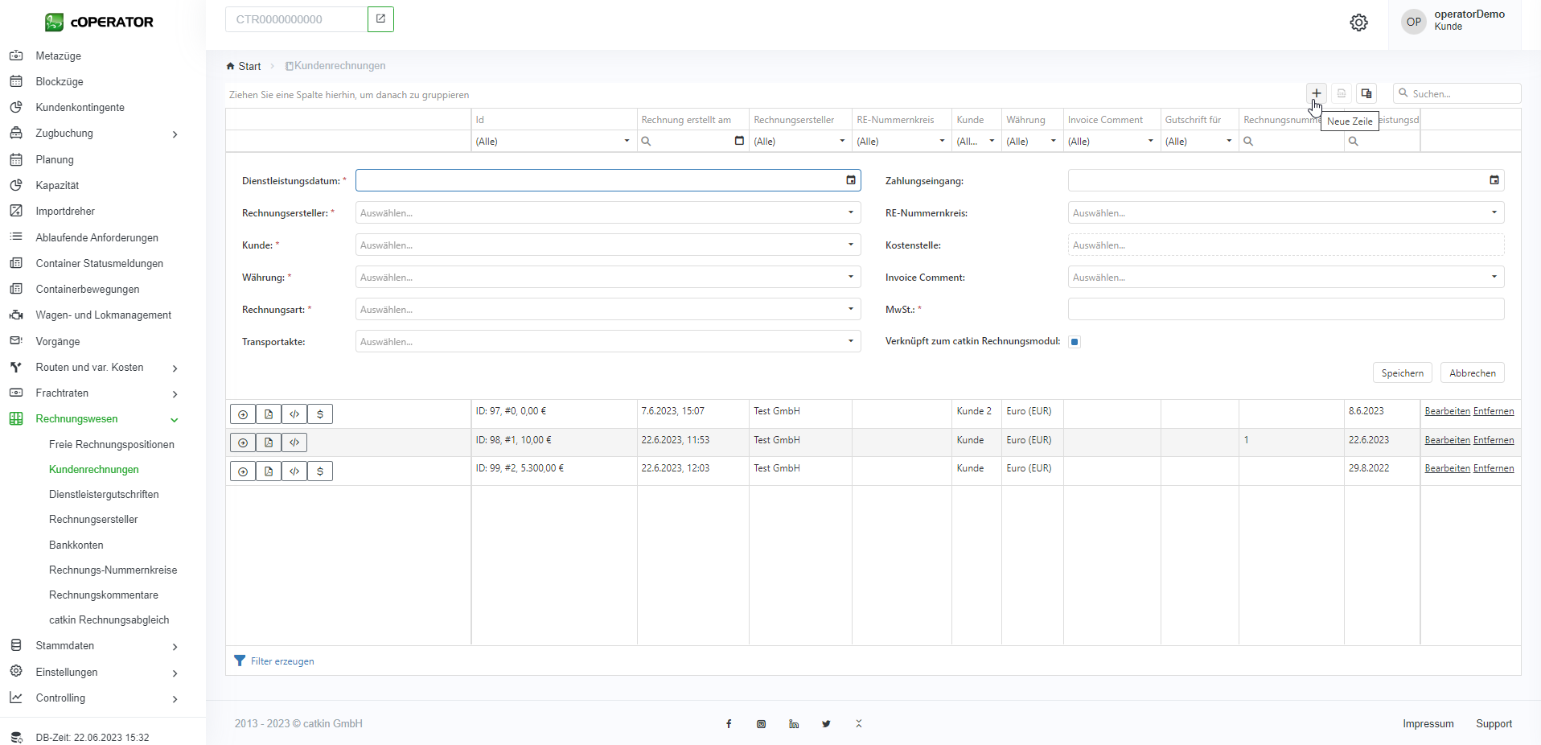Open Dienstleistergutschriften in the sidebar

[x=104, y=495]
